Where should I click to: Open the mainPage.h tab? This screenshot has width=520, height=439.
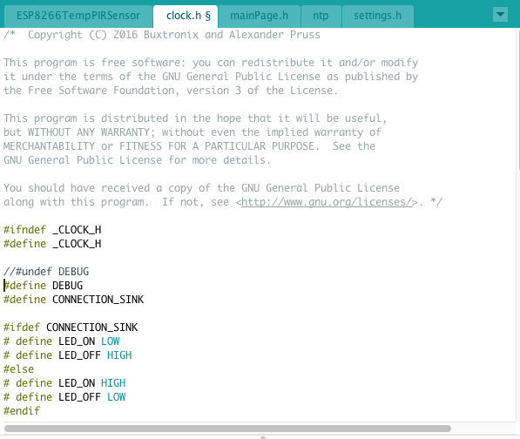(259, 16)
